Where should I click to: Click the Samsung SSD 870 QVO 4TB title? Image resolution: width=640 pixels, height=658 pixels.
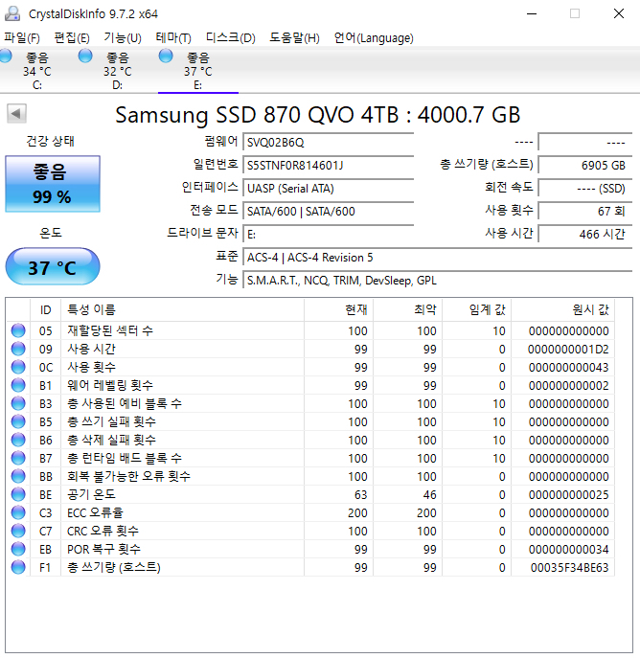tap(318, 115)
